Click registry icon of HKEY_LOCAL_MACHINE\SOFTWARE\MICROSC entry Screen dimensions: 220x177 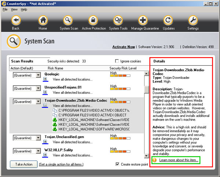pyautogui.click(x=55, y=129)
